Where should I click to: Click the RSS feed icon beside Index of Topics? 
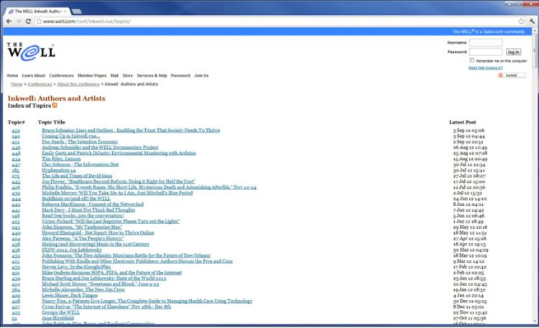coord(55,106)
